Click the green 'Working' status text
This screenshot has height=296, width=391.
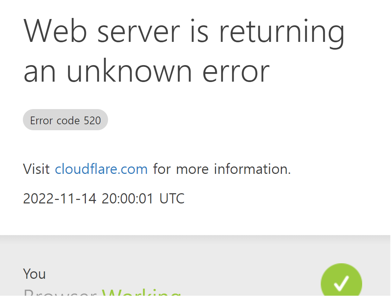pyautogui.click(x=141, y=292)
